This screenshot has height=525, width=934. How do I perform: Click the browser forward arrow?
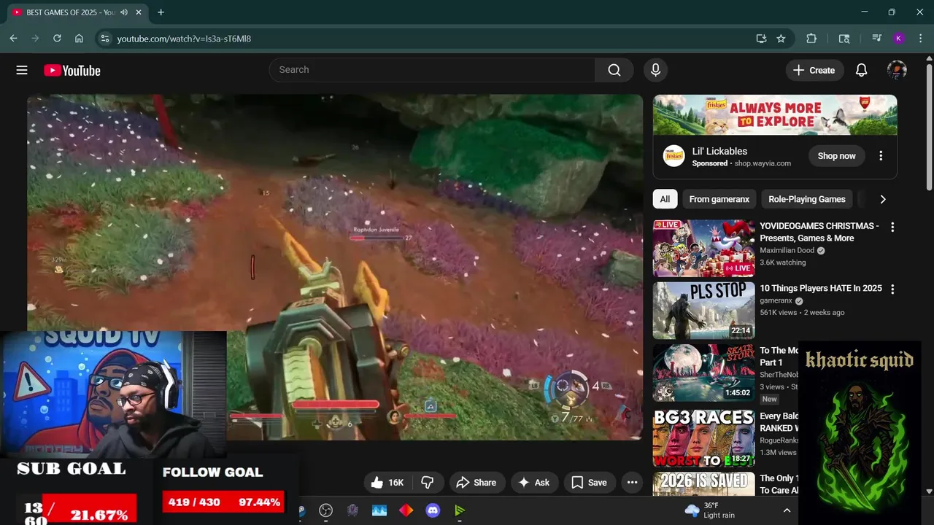[x=35, y=39]
